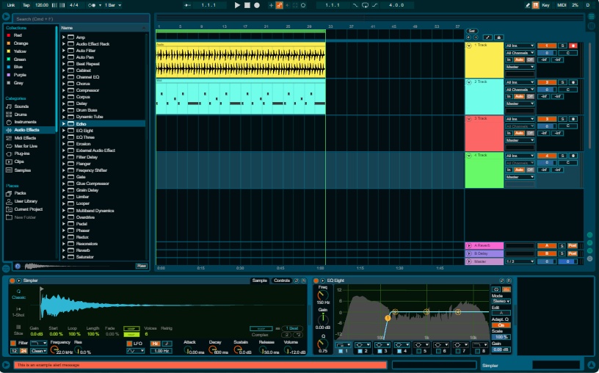Open the Samples category icon
The width and height of the screenshot is (599, 373).
tap(9, 170)
